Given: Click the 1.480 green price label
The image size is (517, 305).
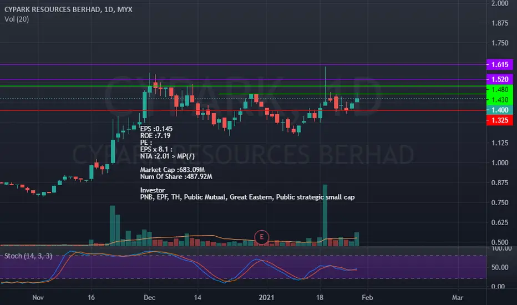Looking at the screenshot, I should 499,90.
